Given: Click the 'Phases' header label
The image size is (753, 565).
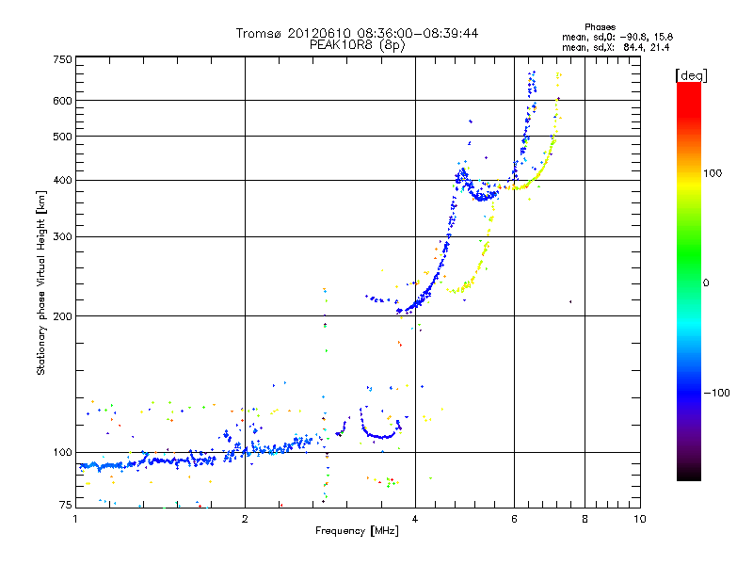Looking at the screenshot, I should 600,27.
